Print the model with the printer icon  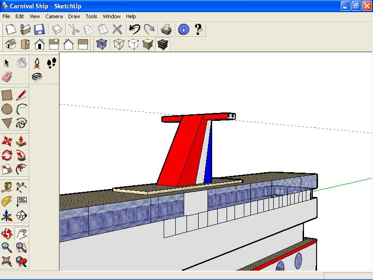tap(166, 29)
